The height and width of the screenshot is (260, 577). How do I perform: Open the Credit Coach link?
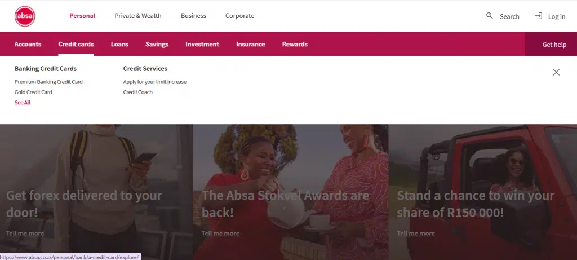(137, 92)
